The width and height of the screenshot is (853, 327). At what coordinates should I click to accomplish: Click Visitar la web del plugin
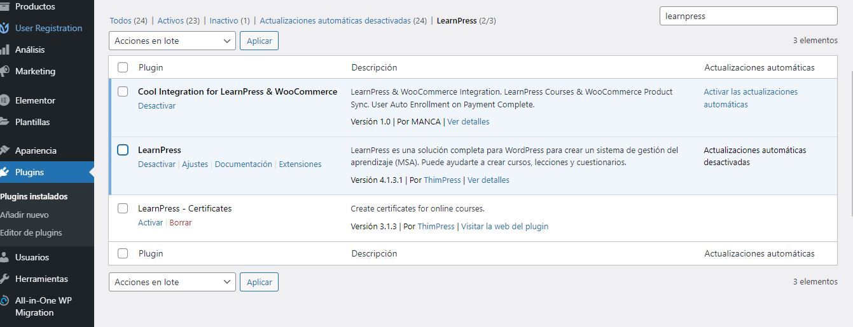[x=504, y=226]
